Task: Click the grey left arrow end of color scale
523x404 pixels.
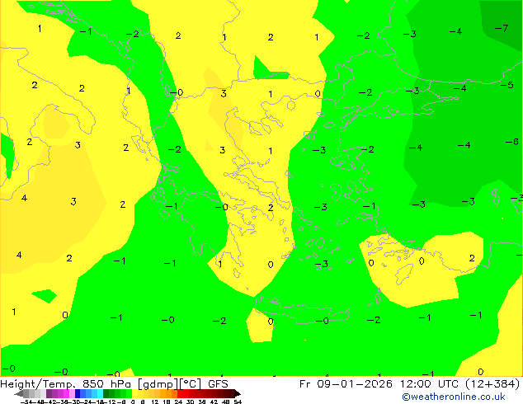Action: (18, 393)
